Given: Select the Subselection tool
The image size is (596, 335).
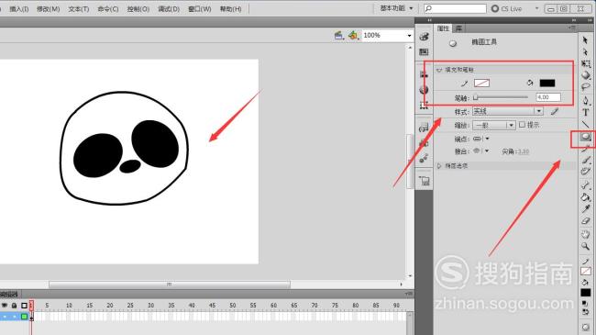Looking at the screenshot, I should coord(585,51).
